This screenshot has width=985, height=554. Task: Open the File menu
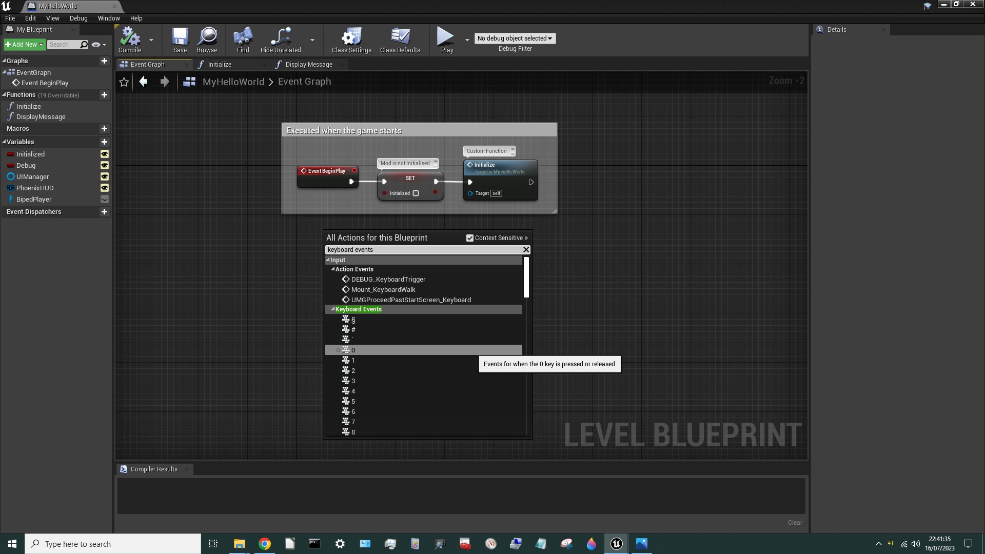point(10,18)
